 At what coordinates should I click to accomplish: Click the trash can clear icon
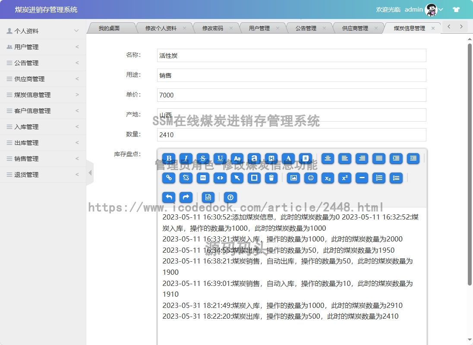[x=271, y=178]
